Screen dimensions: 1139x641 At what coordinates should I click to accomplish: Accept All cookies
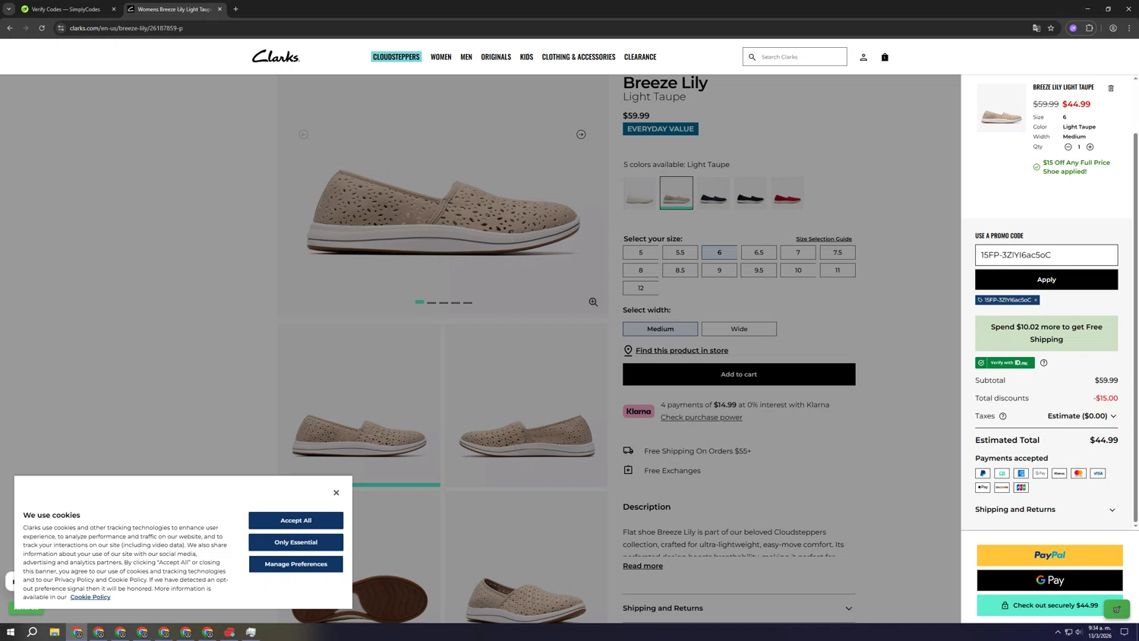point(296,520)
